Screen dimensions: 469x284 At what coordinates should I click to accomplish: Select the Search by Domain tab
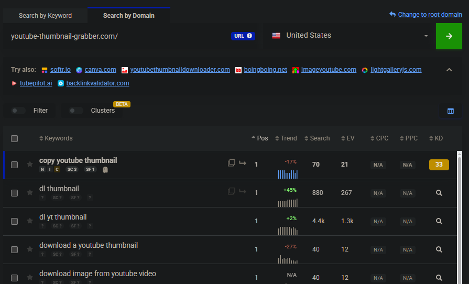(x=128, y=16)
